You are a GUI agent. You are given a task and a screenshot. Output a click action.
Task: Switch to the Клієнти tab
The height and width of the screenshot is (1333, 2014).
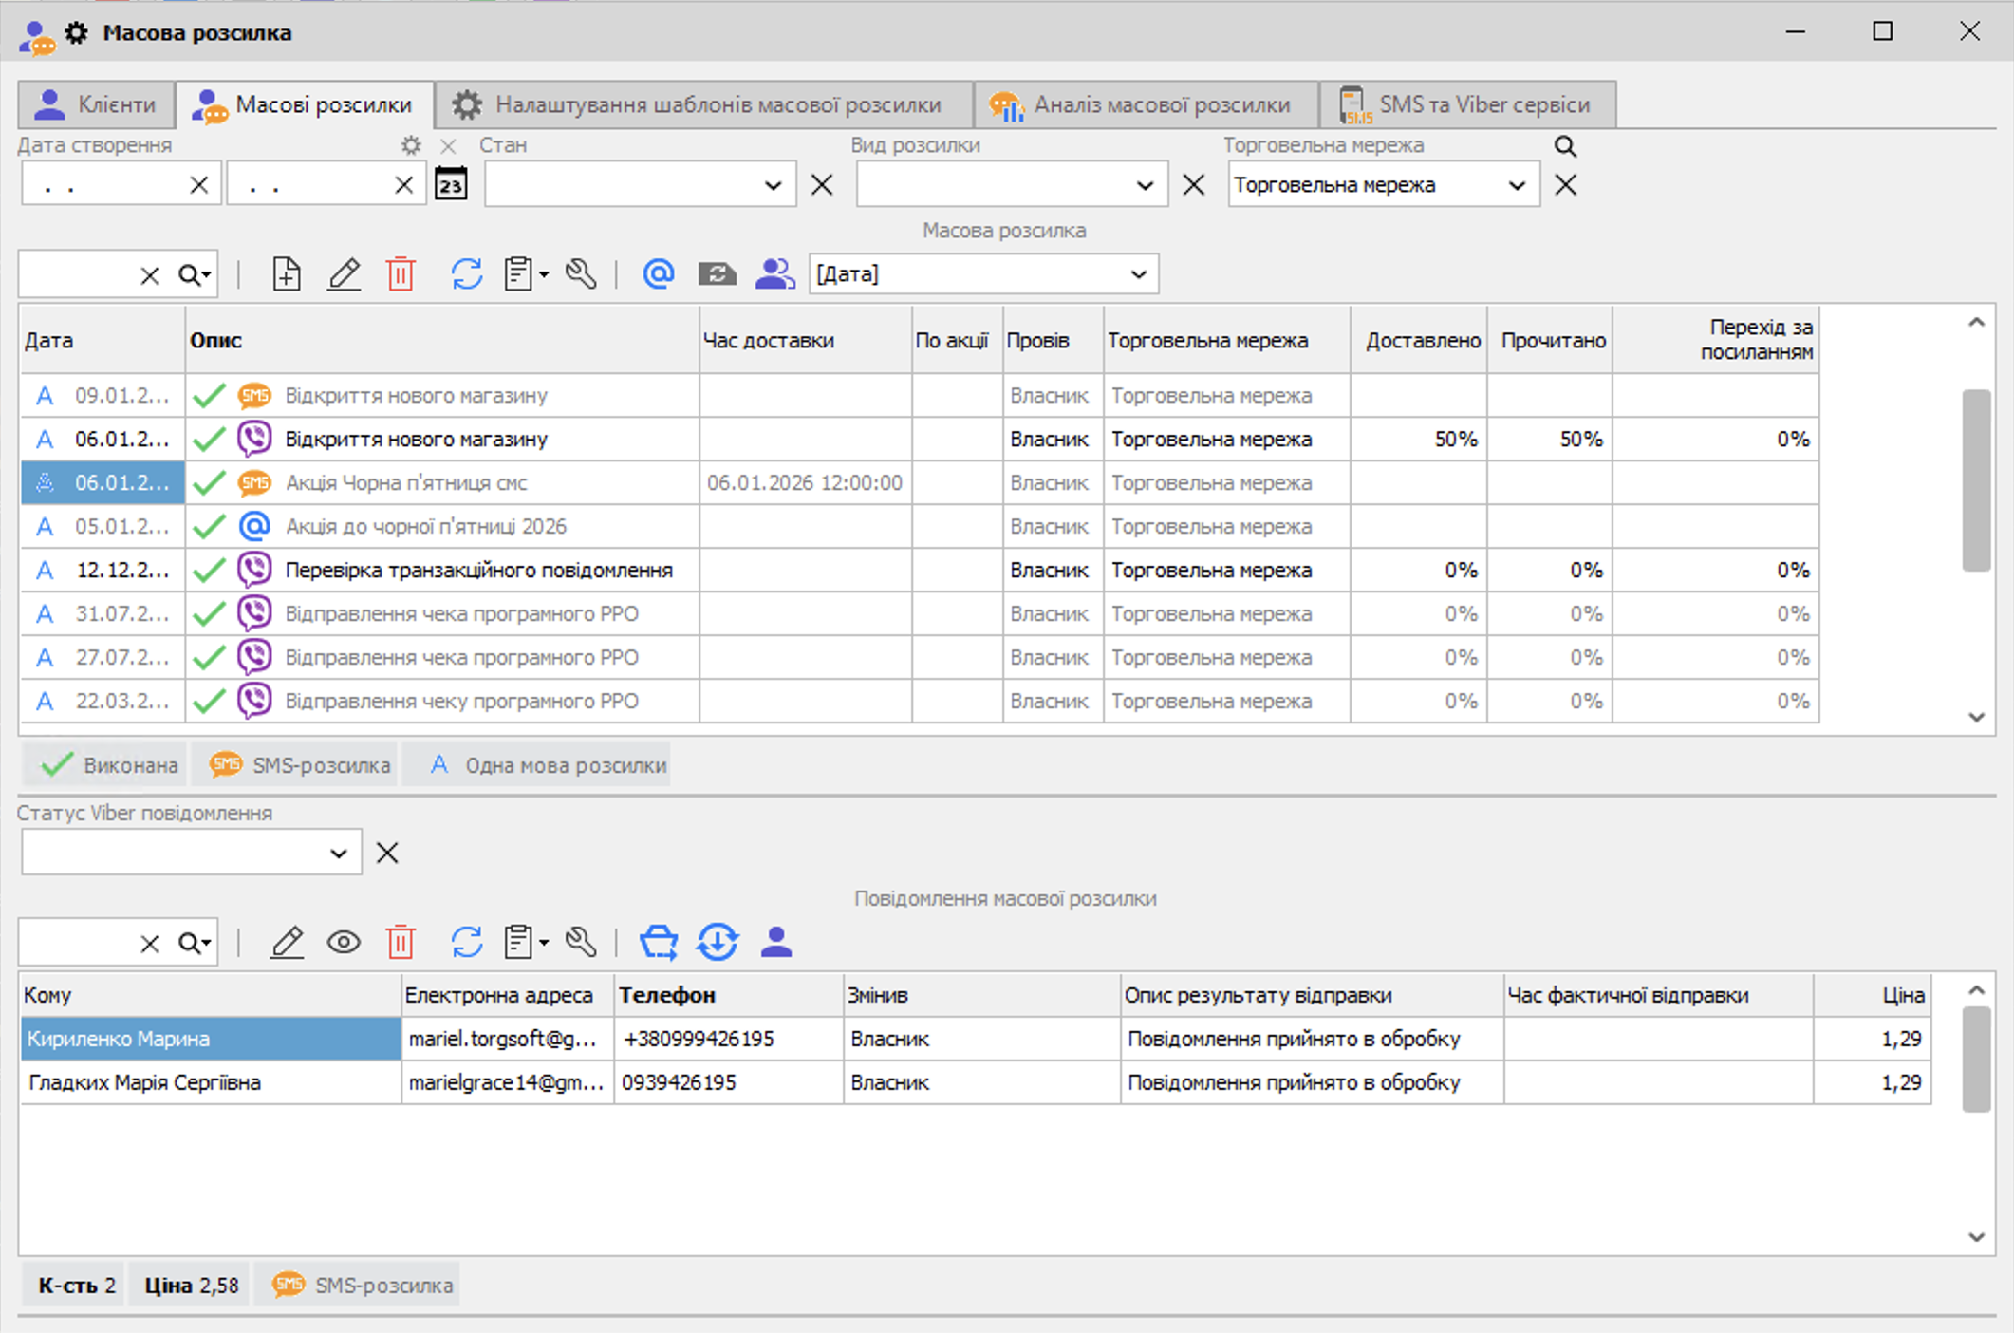pyautogui.click(x=97, y=104)
